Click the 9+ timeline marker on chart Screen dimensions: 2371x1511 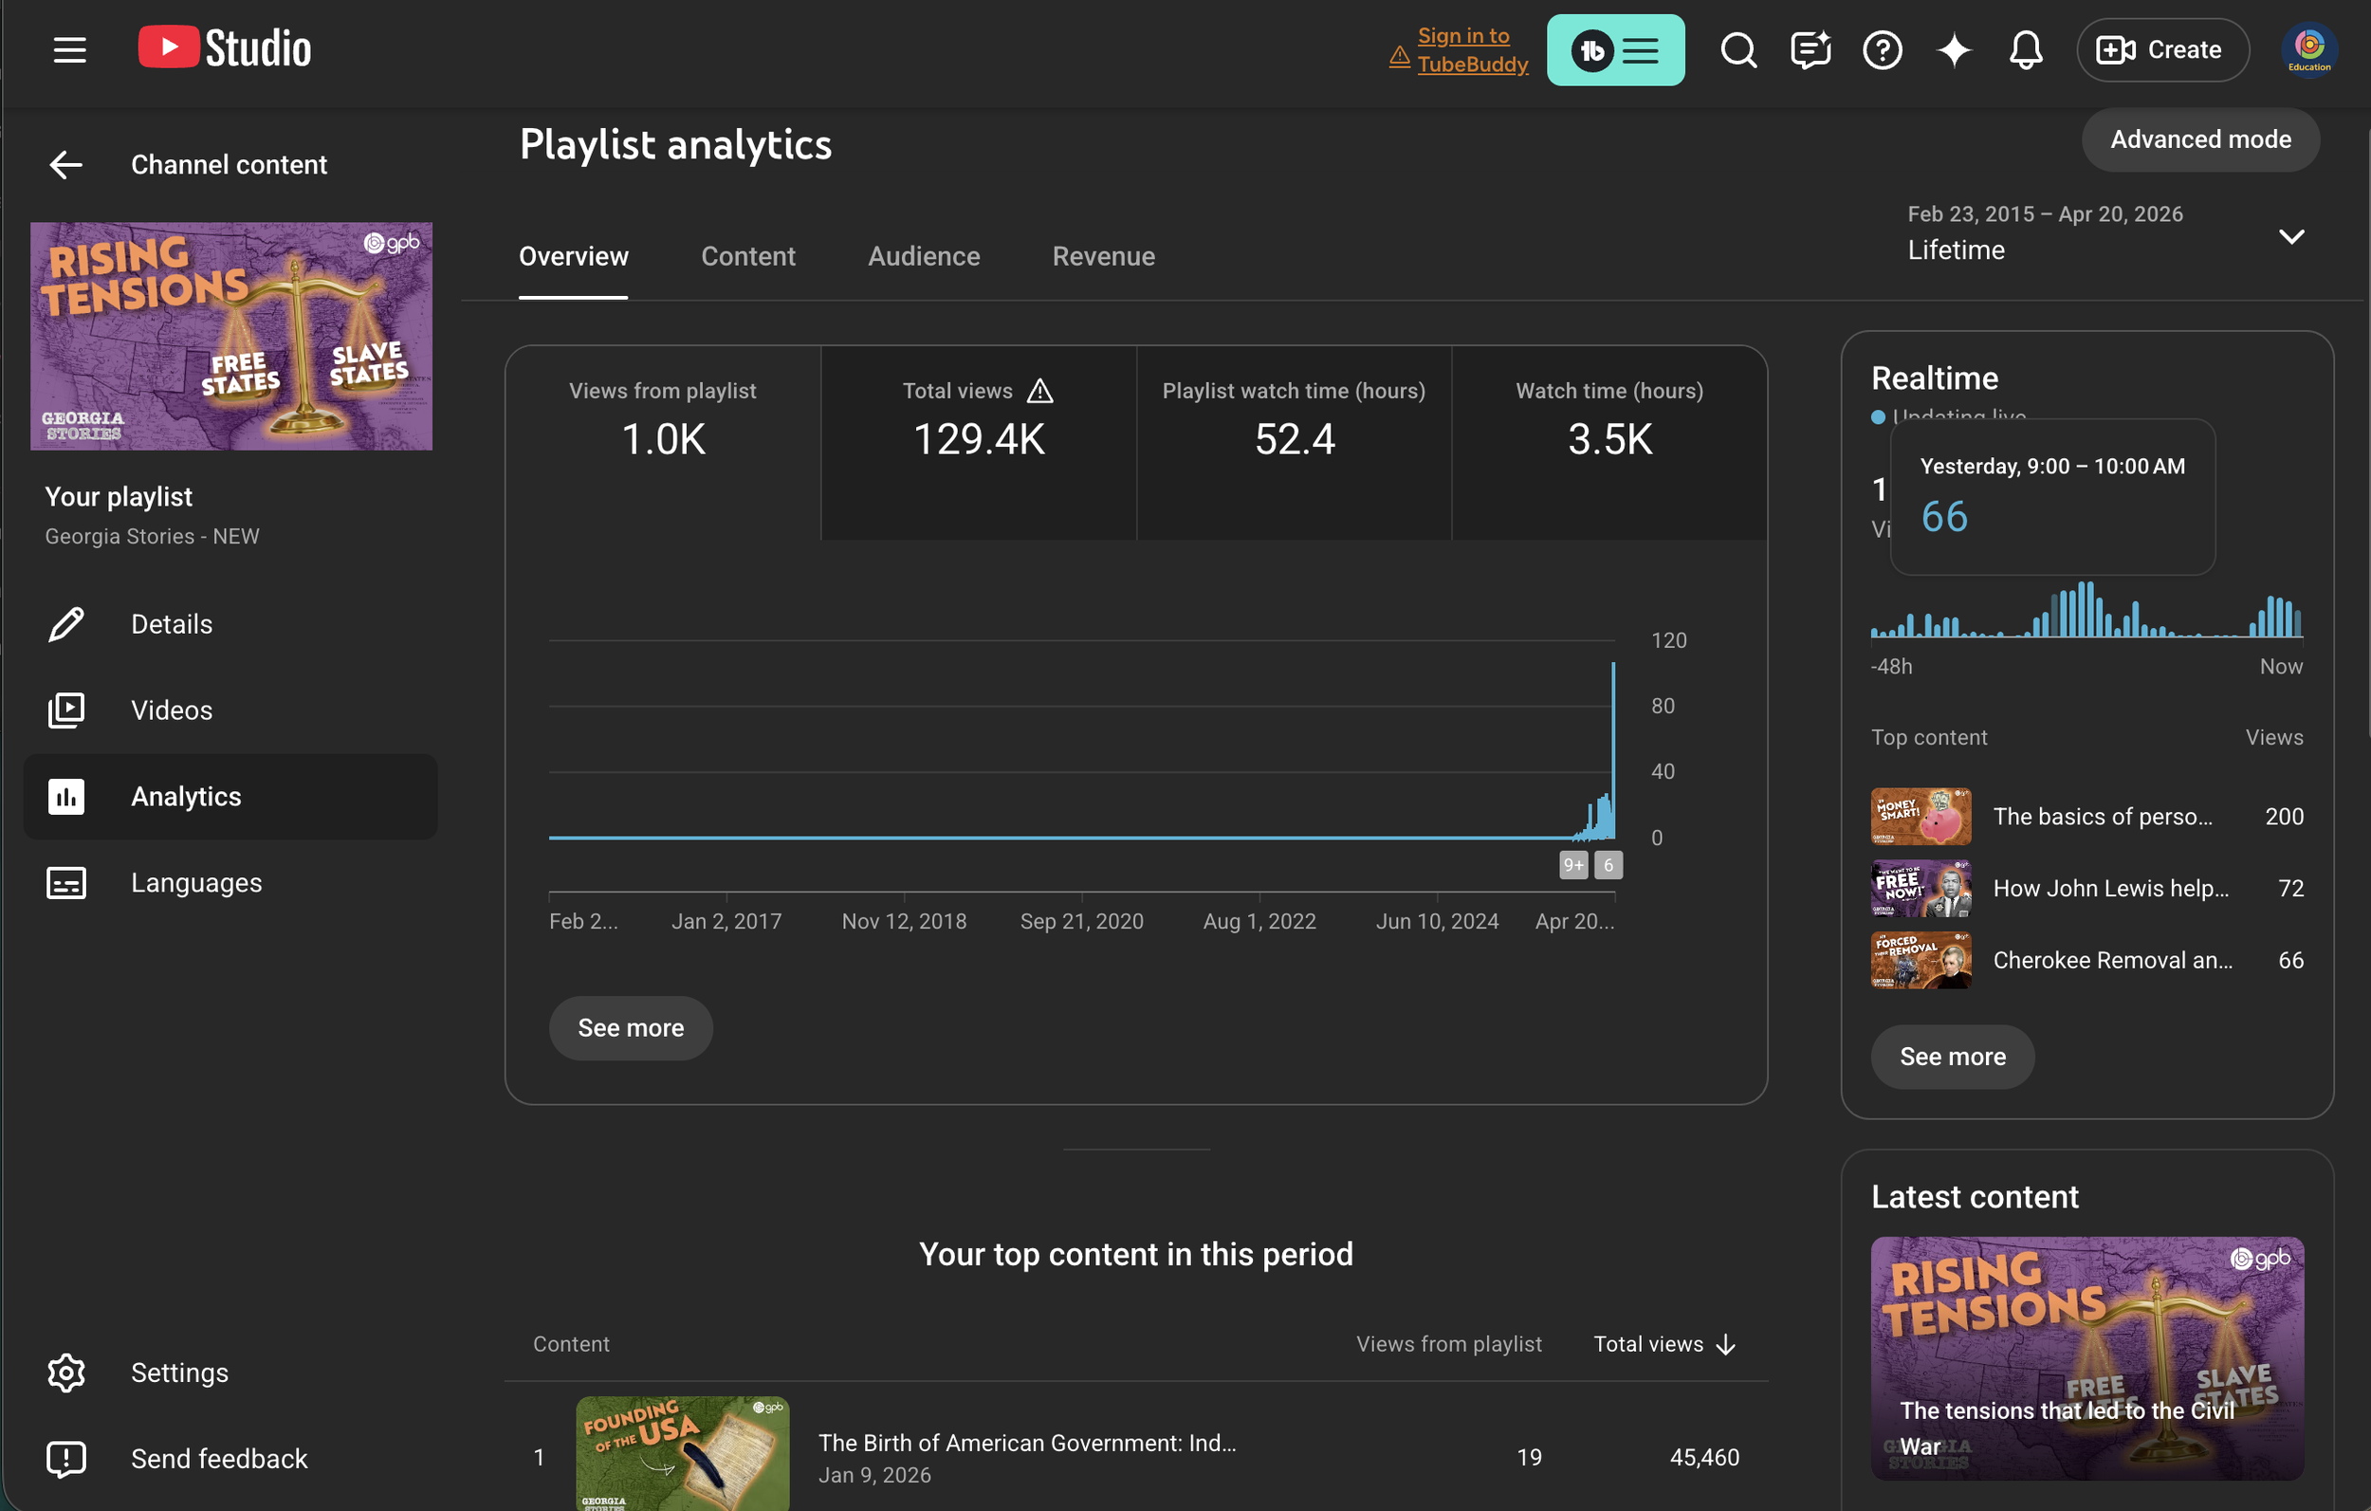pos(1572,865)
